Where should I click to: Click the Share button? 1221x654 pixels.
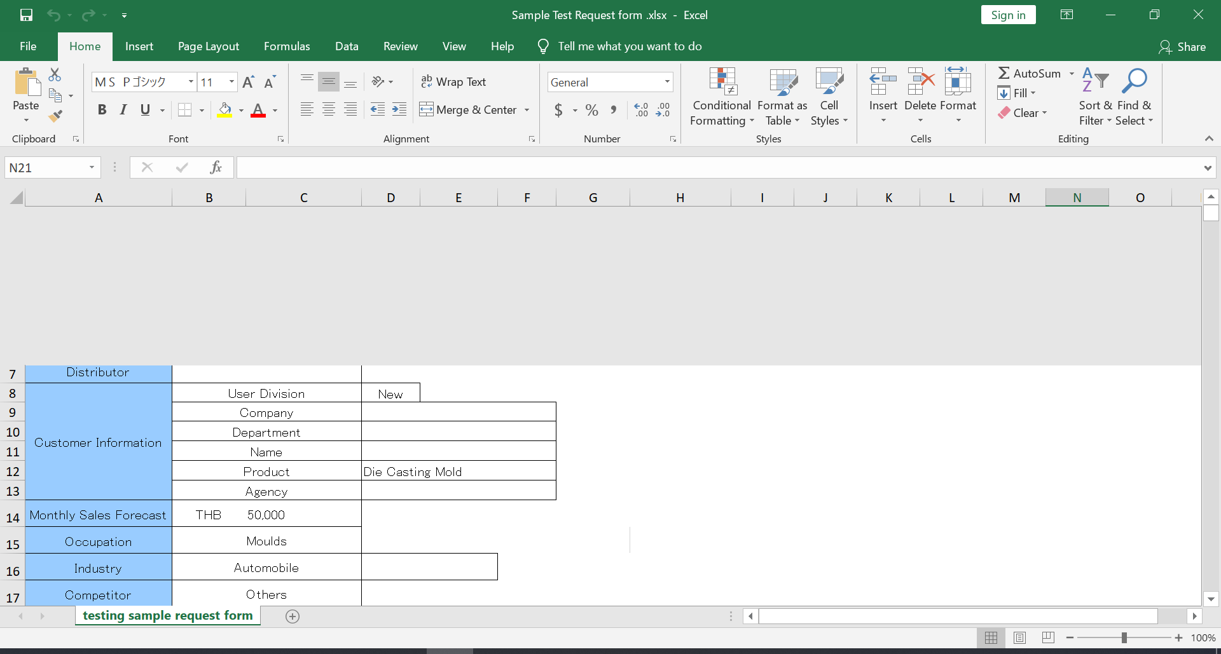pyautogui.click(x=1182, y=46)
